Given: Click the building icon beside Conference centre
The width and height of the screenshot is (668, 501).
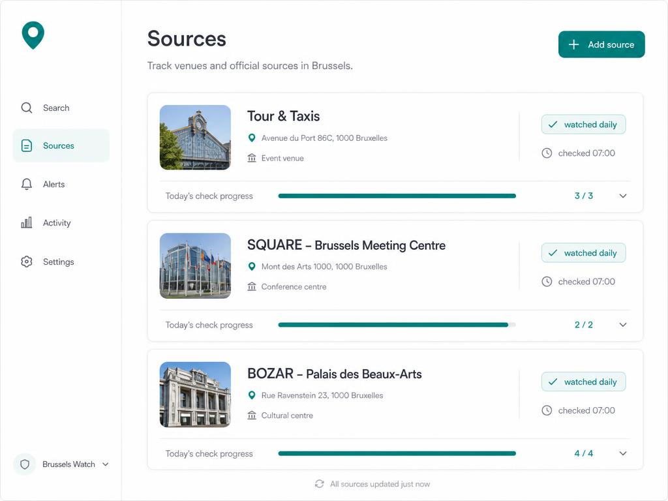Looking at the screenshot, I should [252, 287].
